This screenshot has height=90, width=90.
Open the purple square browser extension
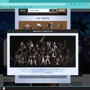(82, 4)
